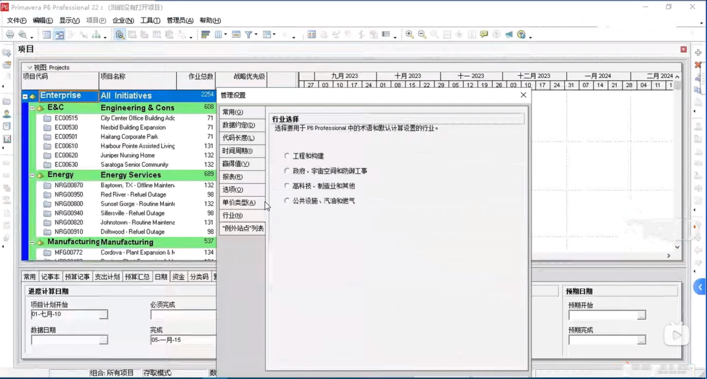Click the 必须完成 date input field

[183, 315]
